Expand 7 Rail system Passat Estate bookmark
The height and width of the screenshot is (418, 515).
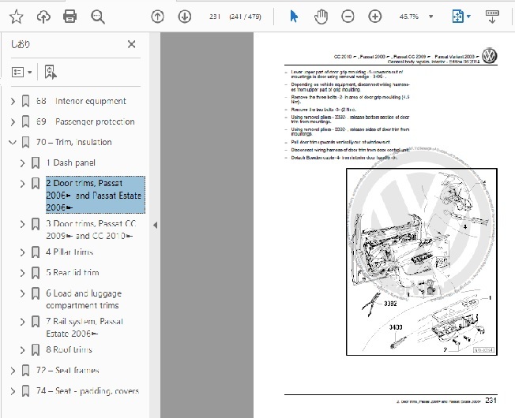[x=22, y=322]
